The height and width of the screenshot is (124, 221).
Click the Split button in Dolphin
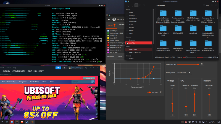[x=206, y=5]
